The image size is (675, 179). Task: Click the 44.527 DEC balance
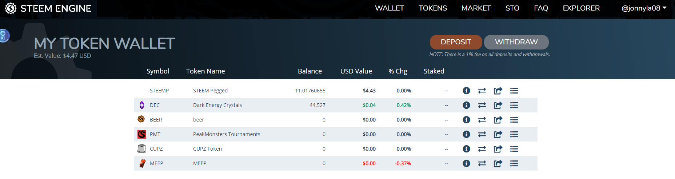tap(317, 105)
